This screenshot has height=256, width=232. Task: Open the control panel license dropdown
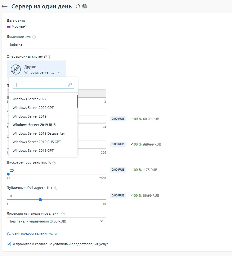[56, 221]
